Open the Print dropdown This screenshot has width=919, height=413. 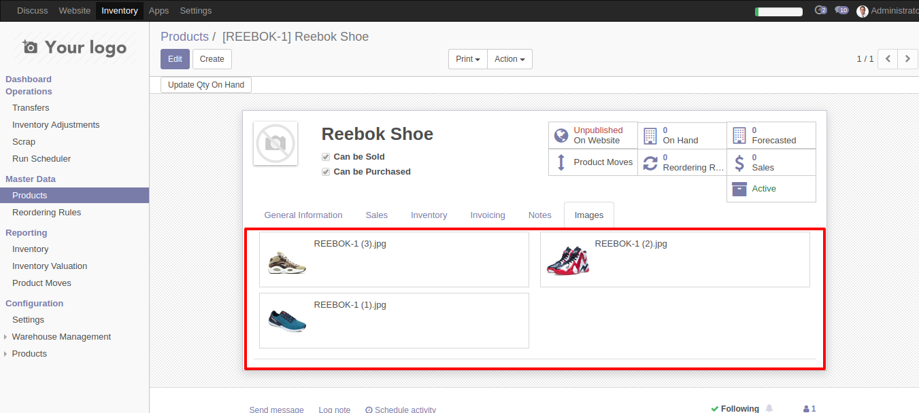click(468, 59)
